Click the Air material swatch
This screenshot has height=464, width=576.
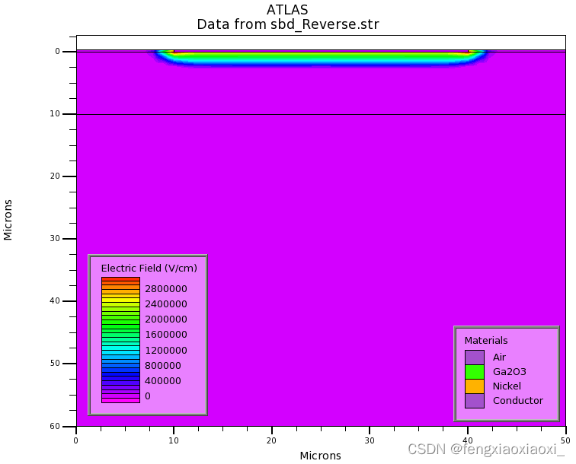(x=475, y=358)
